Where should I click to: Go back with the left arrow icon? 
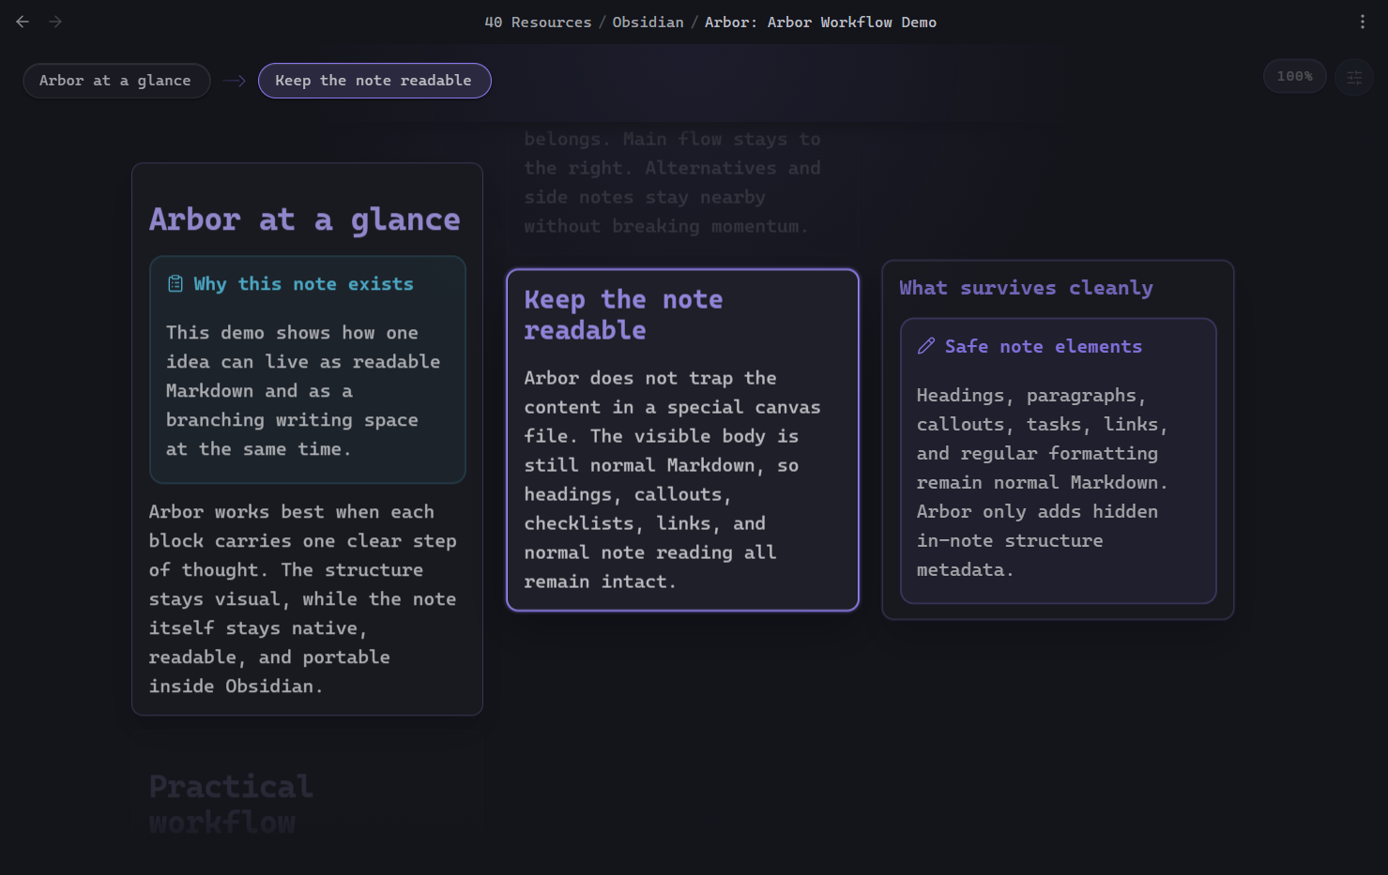click(x=23, y=22)
